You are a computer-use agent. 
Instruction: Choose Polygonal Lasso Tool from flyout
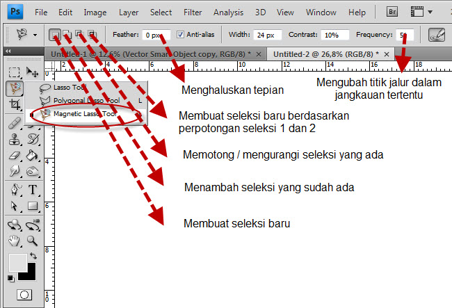pos(86,101)
